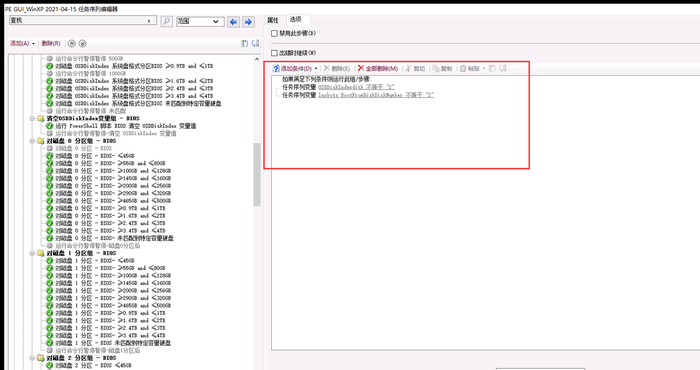
Task: Switch to the 属性 tab
Action: pyautogui.click(x=272, y=20)
